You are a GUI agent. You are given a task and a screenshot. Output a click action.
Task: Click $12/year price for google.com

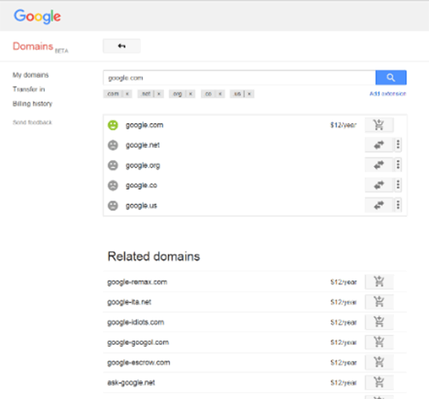coord(343,125)
